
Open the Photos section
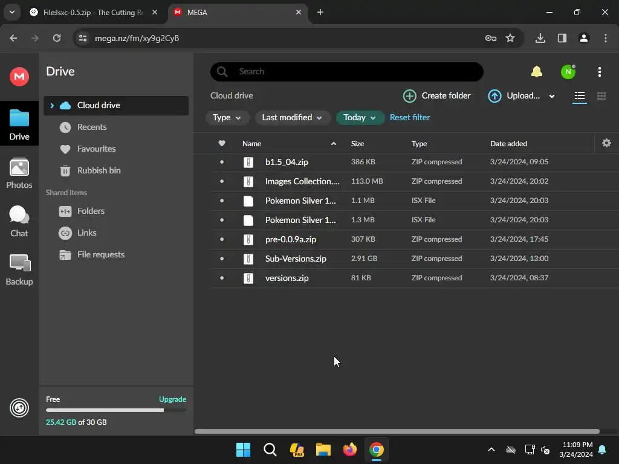[19, 173]
